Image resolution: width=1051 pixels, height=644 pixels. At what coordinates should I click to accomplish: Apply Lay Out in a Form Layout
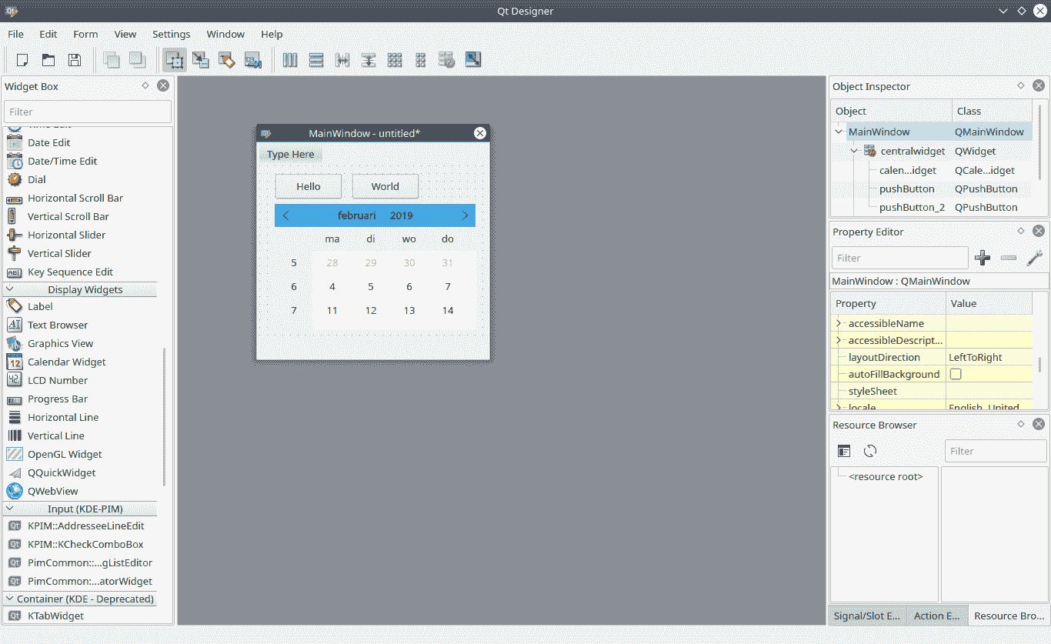point(420,60)
